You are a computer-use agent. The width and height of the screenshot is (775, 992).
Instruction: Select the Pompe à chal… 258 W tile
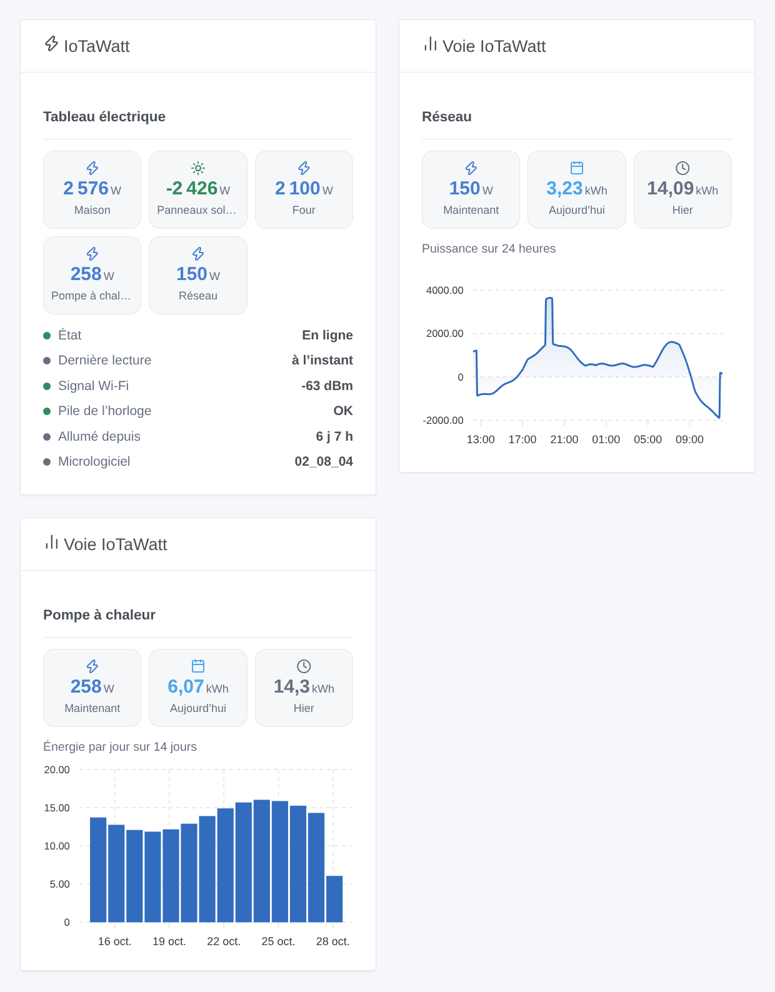coord(92,275)
